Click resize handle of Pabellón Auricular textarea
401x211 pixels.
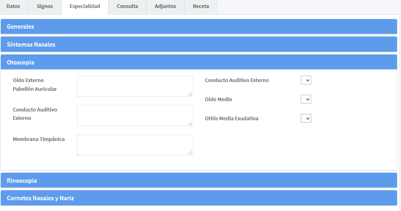(190, 94)
